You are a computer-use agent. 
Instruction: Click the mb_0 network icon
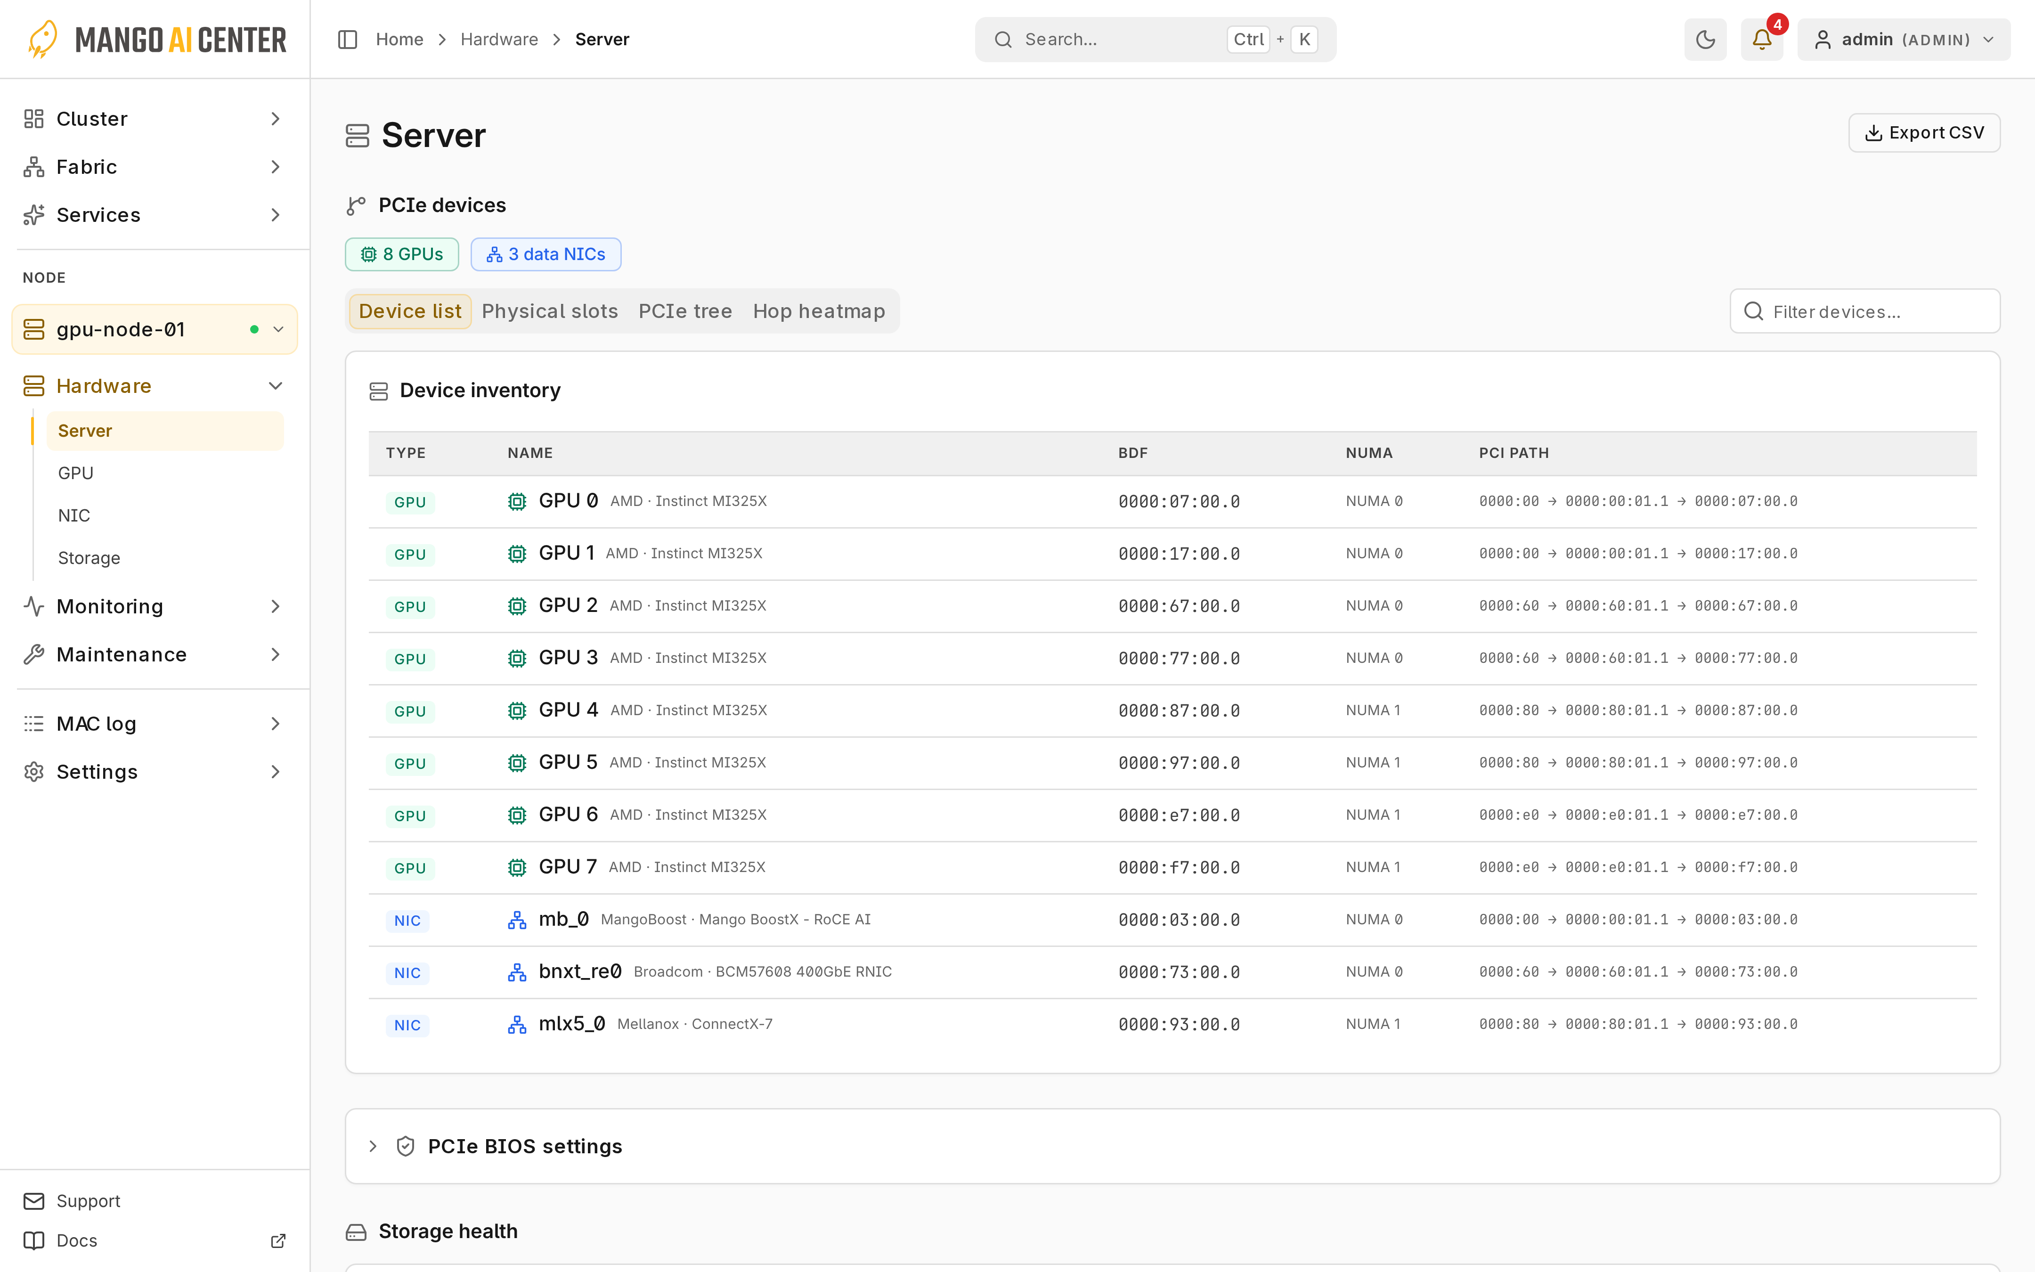pyautogui.click(x=517, y=920)
